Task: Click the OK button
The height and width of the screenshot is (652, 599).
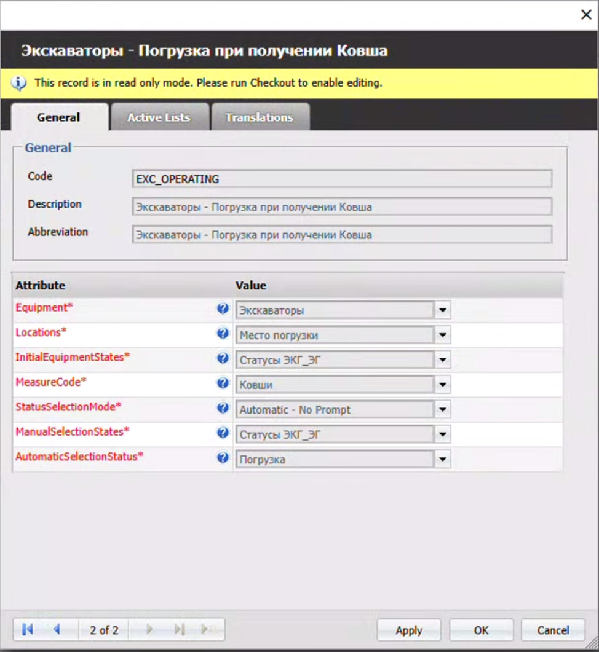Action: 481,630
